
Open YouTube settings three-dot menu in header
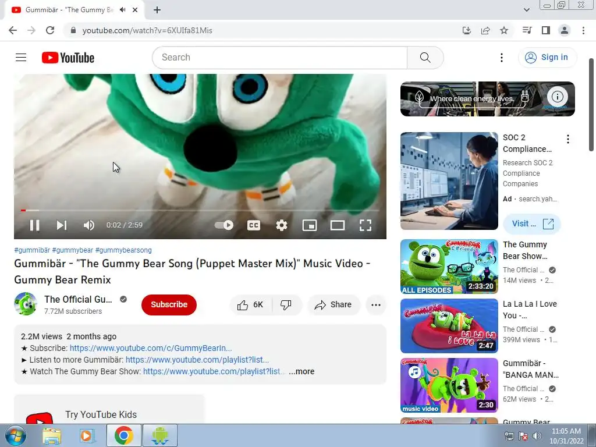[x=502, y=58]
